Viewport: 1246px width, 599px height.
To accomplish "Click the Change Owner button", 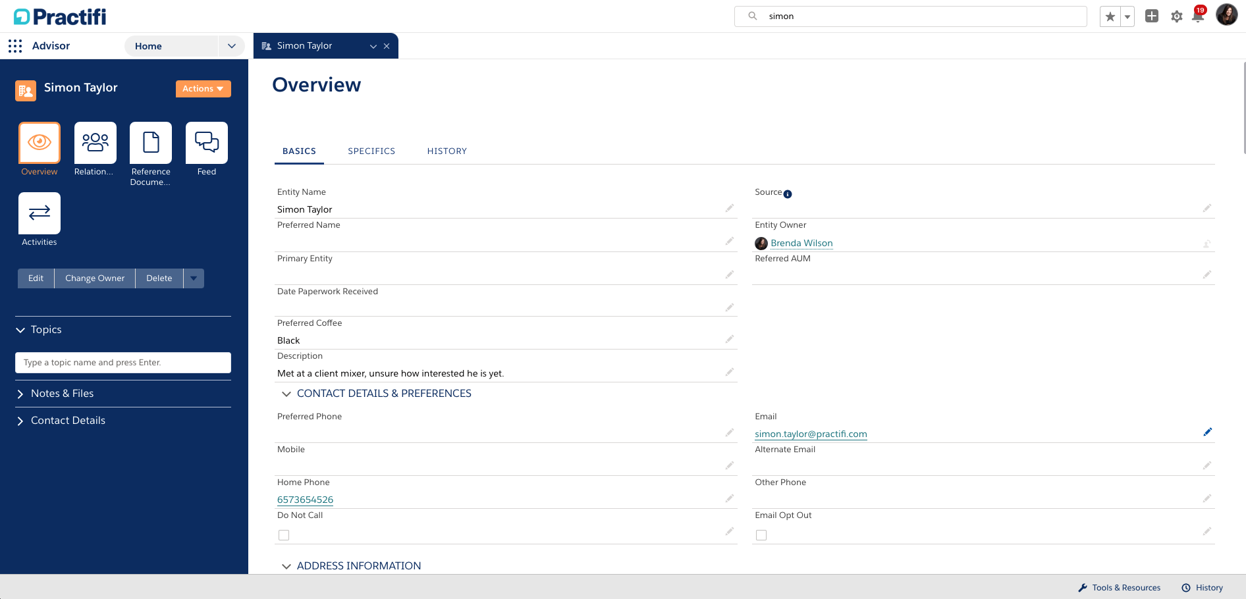I will pyautogui.click(x=95, y=278).
